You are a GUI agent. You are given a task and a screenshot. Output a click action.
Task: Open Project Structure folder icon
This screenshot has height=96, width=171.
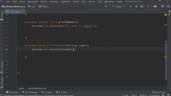pyautogui.click(x=155, y=6)
